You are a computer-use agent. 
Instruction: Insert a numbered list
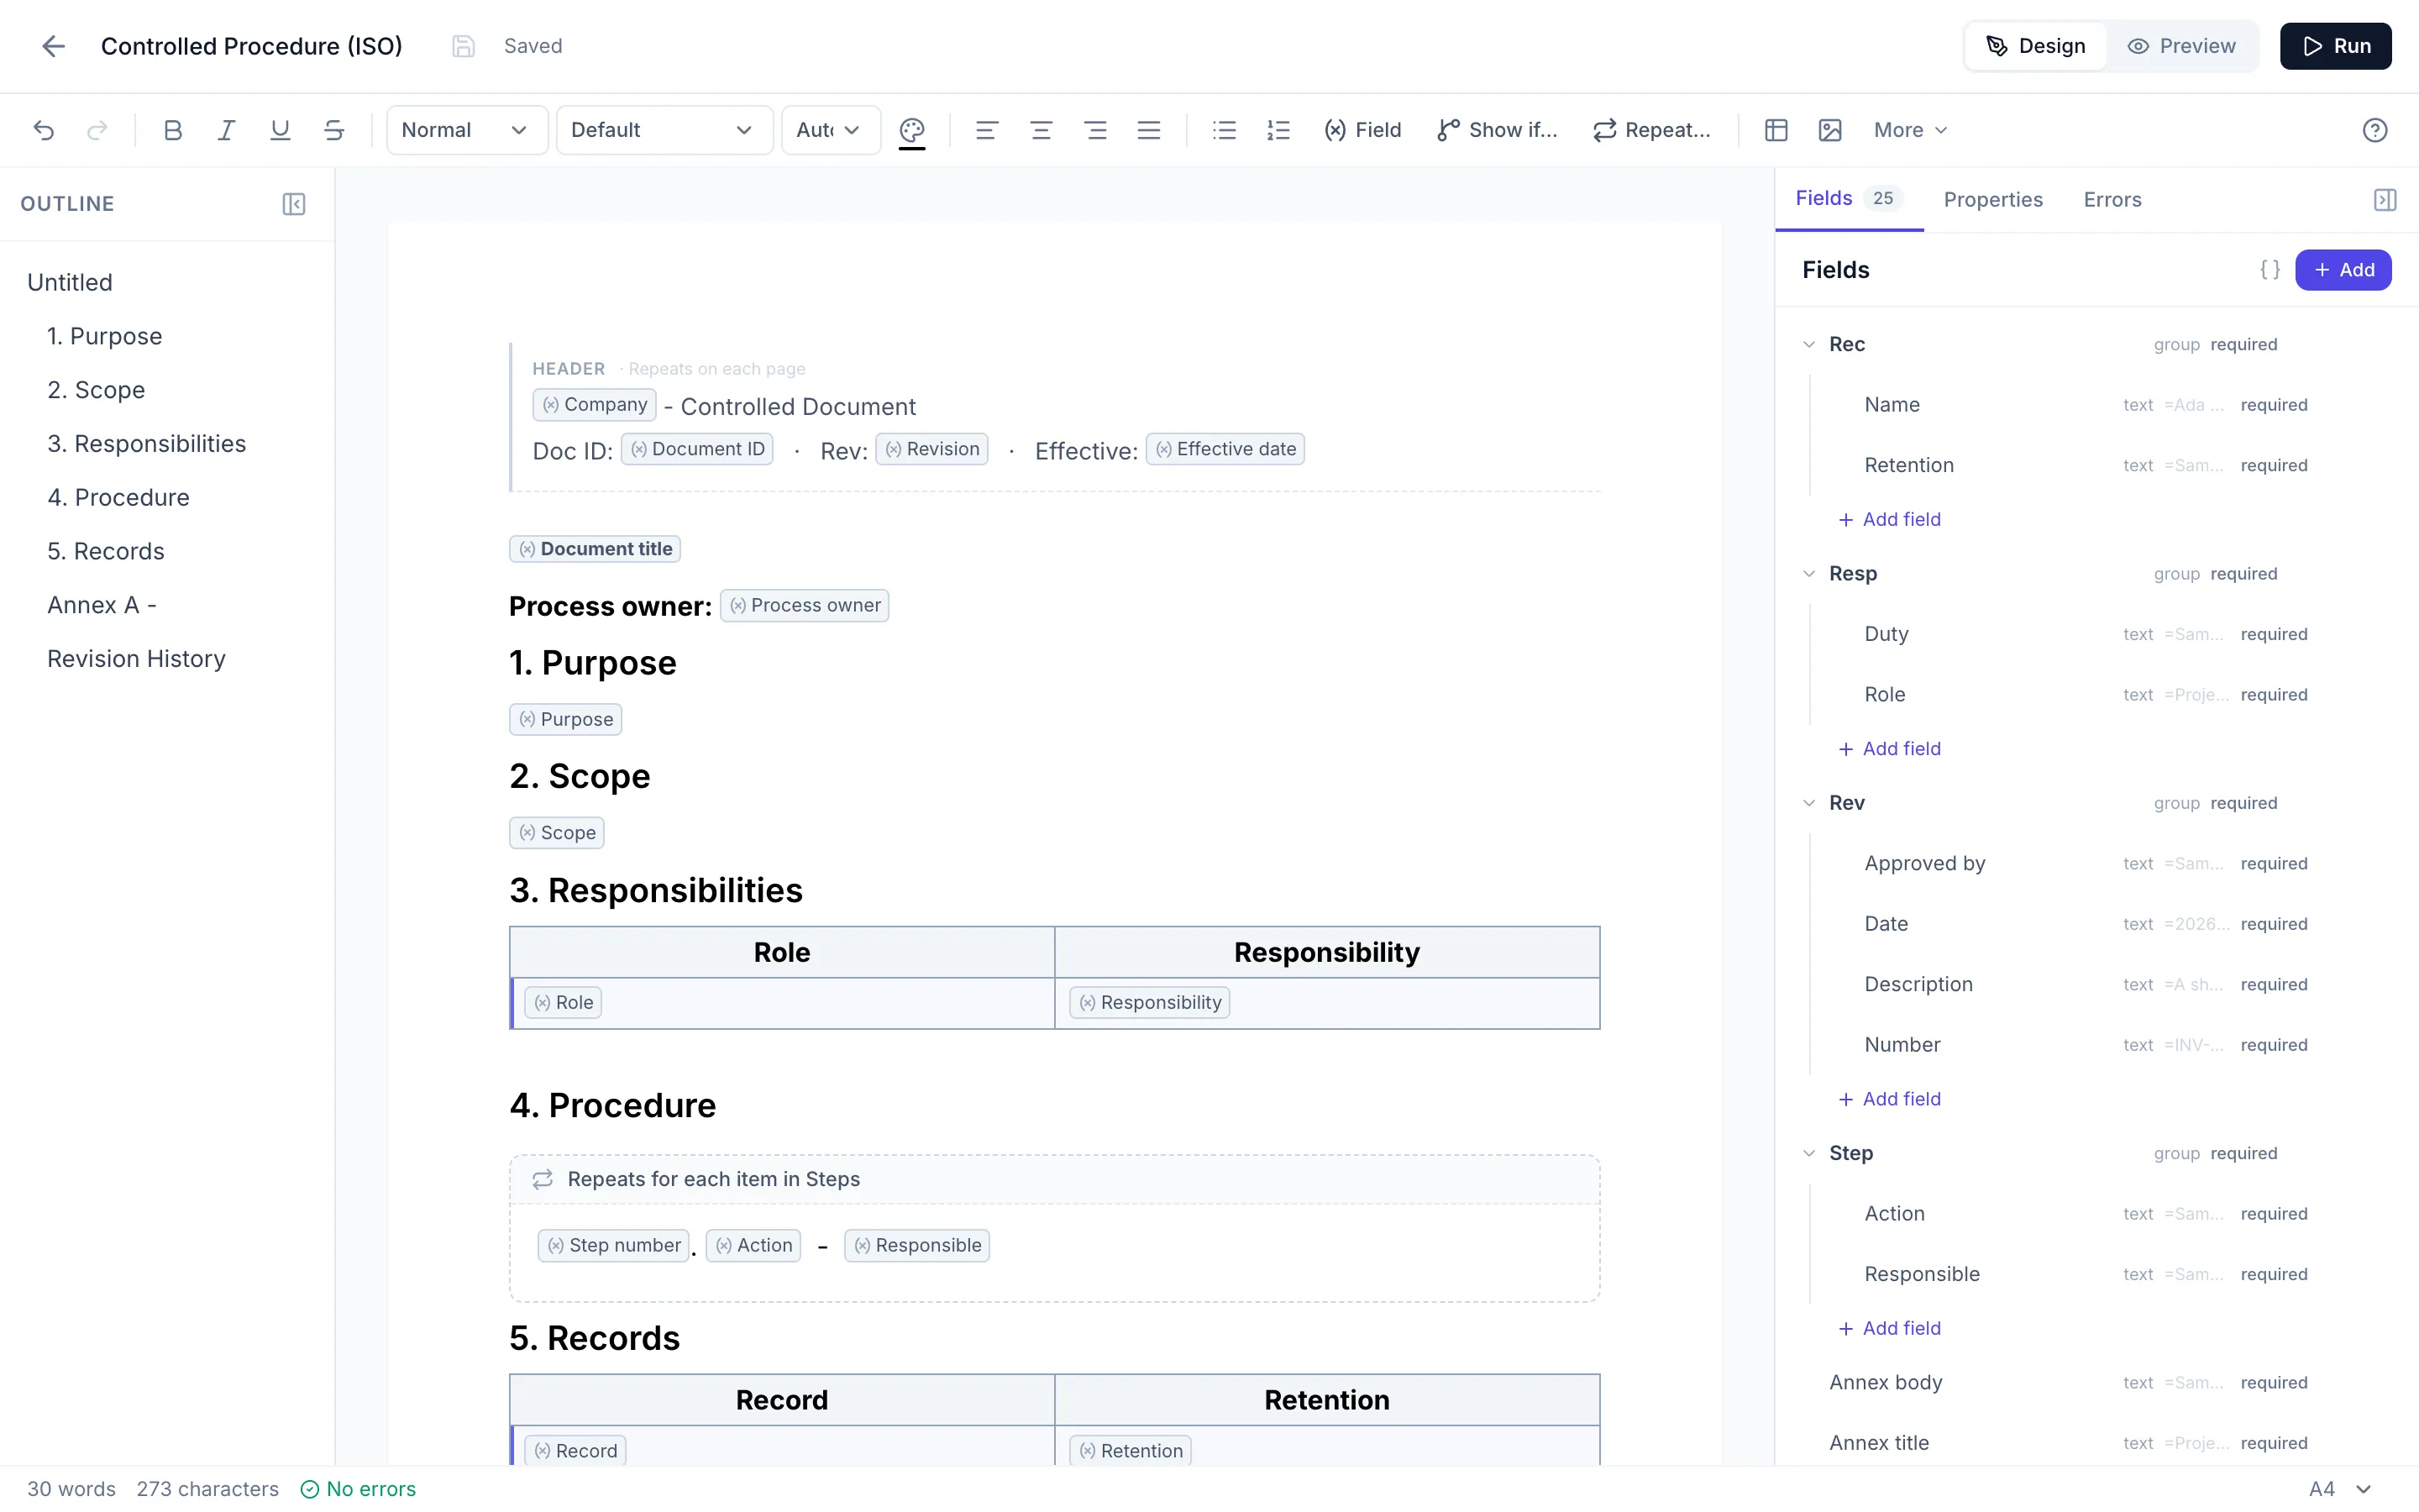pos(1278,130)
